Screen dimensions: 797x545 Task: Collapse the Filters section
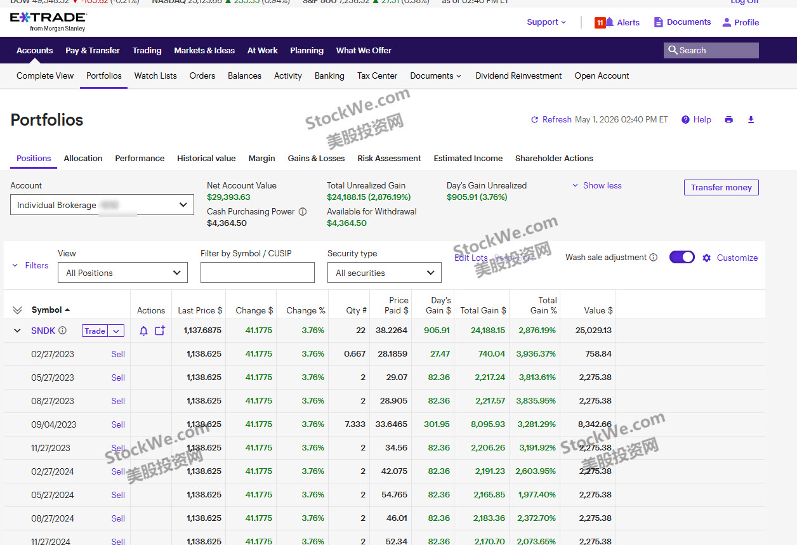coord(30,266)
